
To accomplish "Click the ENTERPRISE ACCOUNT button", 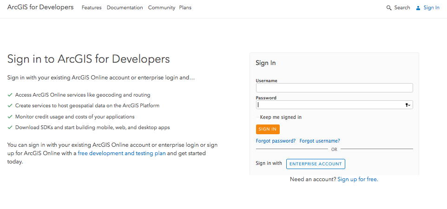I will click(x=316, y=164).
